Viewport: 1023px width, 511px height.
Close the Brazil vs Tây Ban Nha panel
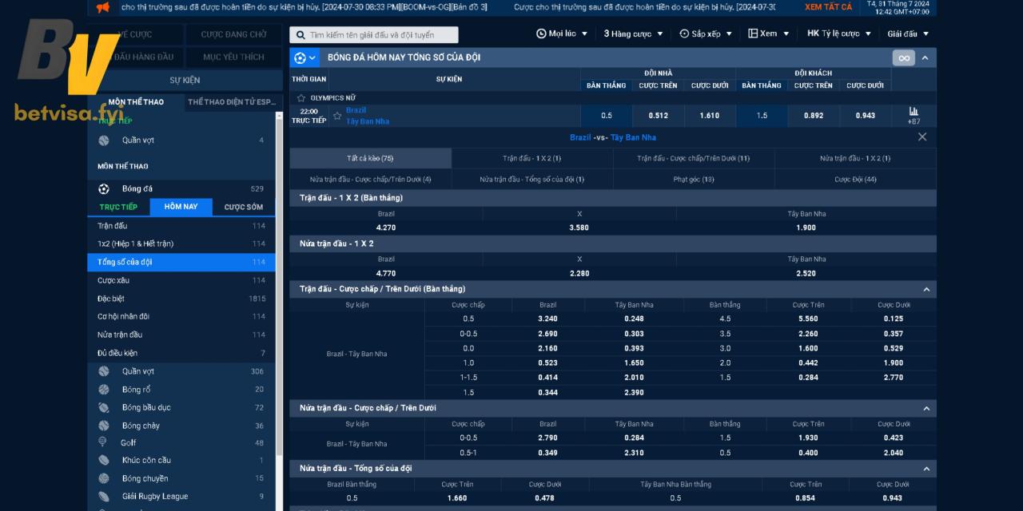point(921,137)
